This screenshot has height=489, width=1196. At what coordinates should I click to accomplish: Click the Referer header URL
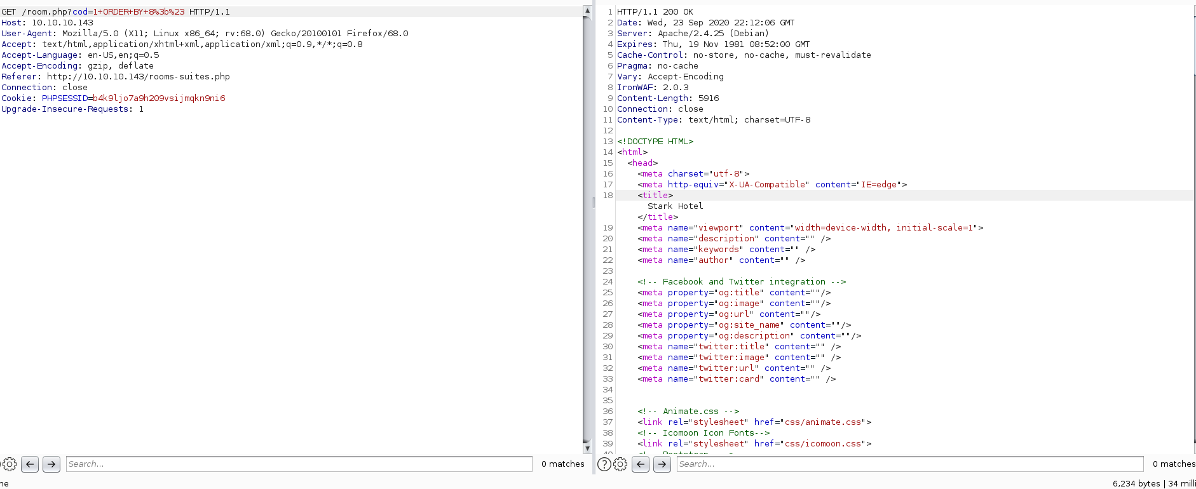(x=138, y=77)
